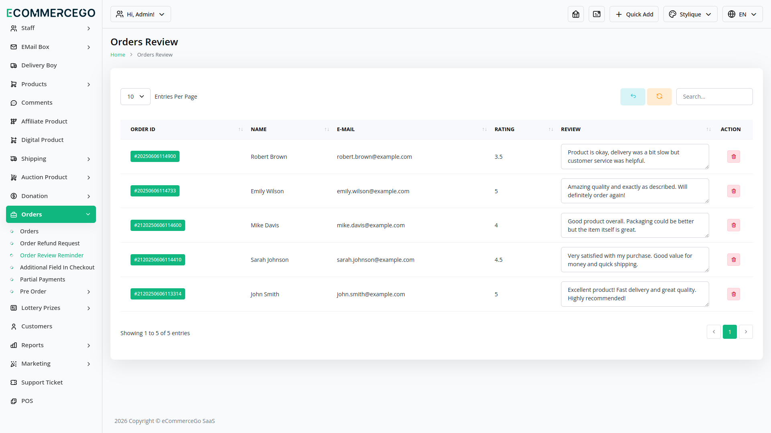
Task: Sort table by Review column arrows
Action: (x=708, y=129)
